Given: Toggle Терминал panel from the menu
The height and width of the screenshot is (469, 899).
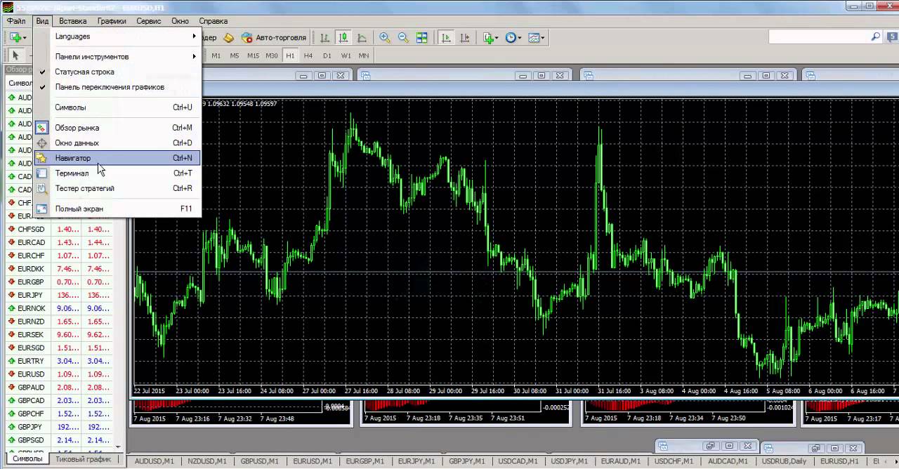Looking at the screenshot, I should click(118, 173).
